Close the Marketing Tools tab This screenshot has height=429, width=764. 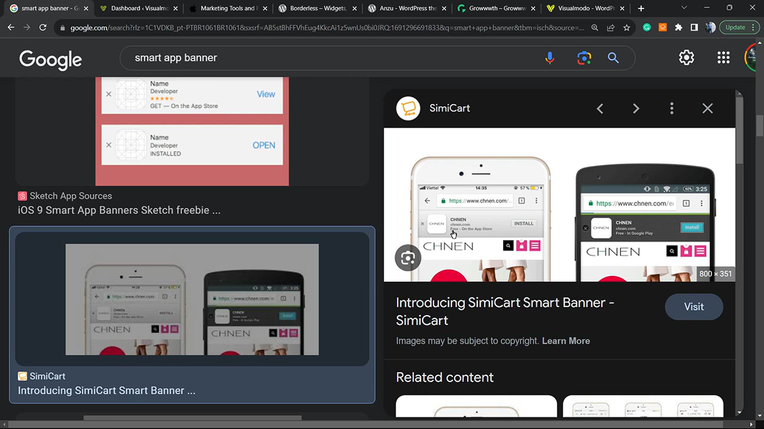point(265,8)
